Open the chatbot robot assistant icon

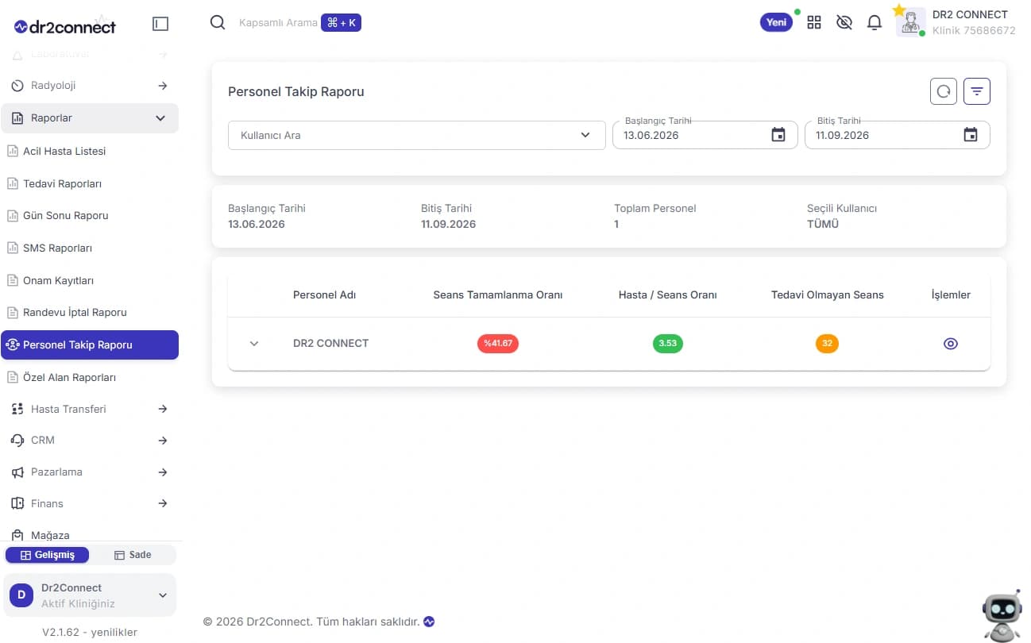(x=1002, y=614)
